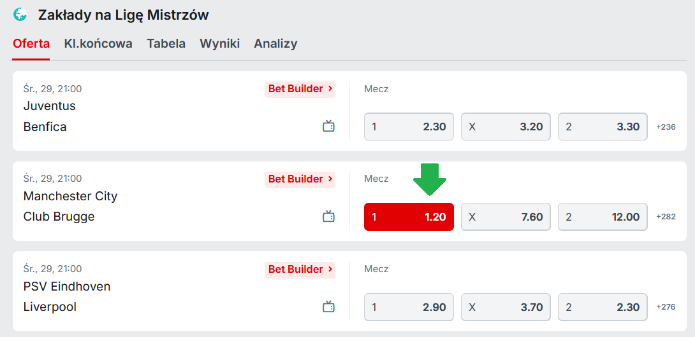Select the draw odds 7.60 for Manchester City match

click(506, 217)
